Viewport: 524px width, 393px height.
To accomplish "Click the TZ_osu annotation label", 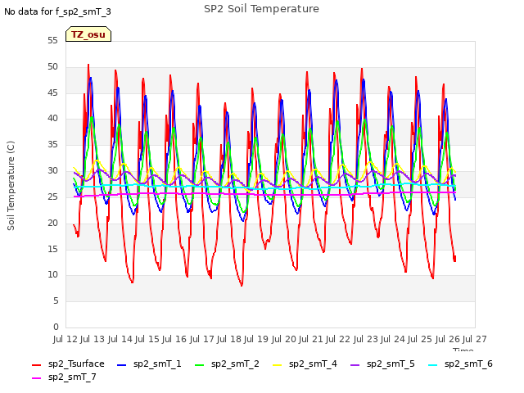I will pos(88,34).
